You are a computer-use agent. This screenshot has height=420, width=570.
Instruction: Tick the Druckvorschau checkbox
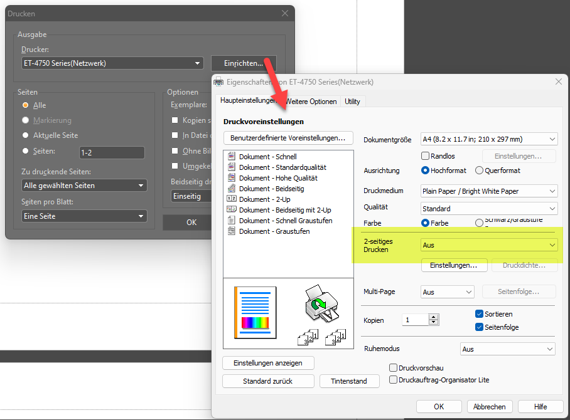click(394, 368)
